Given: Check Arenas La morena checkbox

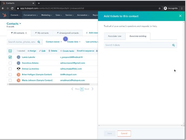Looking at the screenshot, I should click(x=10, y=69).
